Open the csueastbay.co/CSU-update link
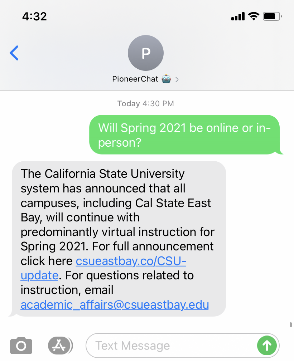This screenshot has width=294, height=362. click(103, 268)
